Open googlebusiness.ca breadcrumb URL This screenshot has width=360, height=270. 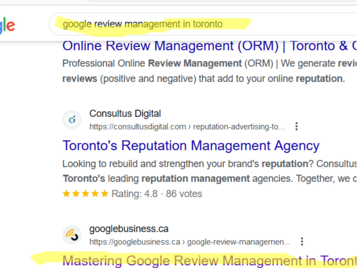(190, 242)
